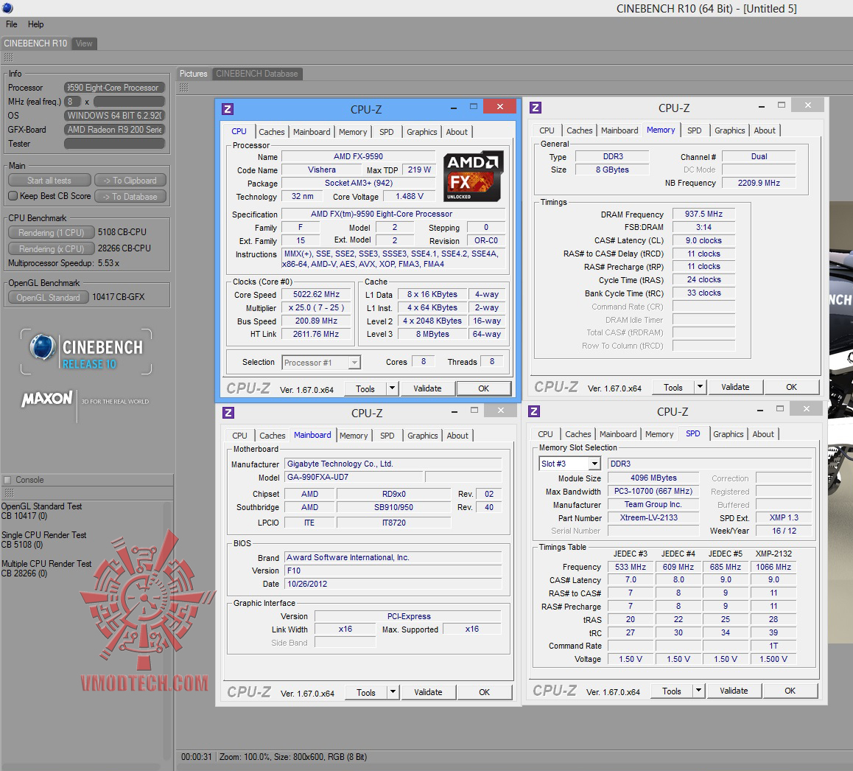Open the File menu
This screenshot has height=771, width=853.
[x=12, y=24]
